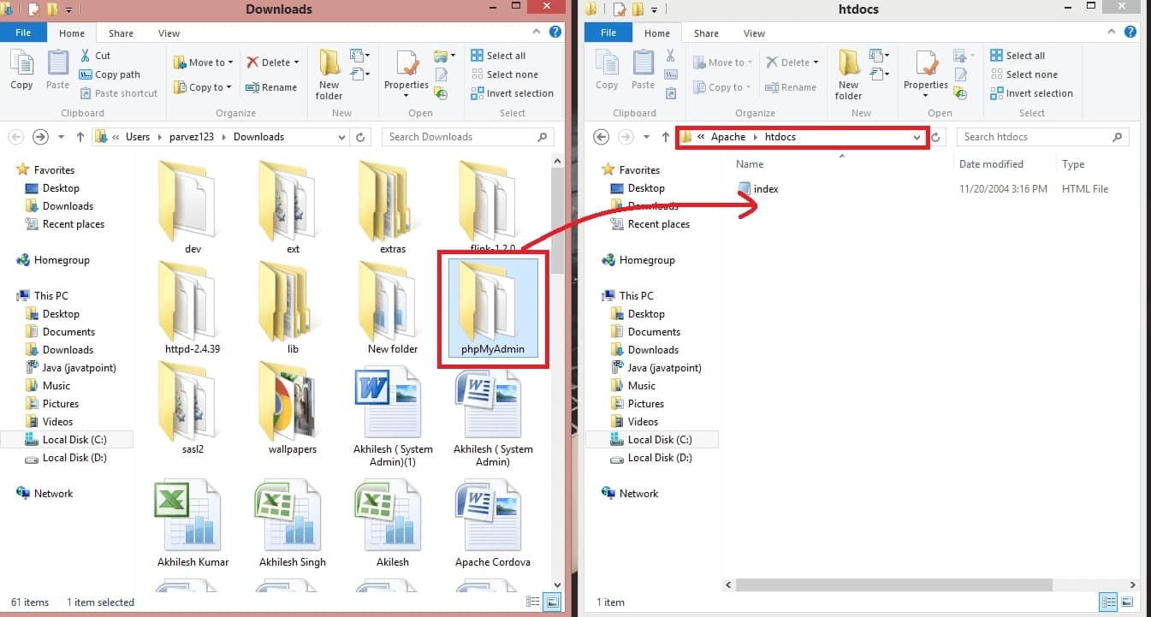The image size is (1151, 617).
Task: Refresh the Downloads address bar
Action: coord(361,137)
